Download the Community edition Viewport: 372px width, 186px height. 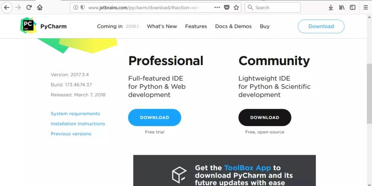coord(265,118)
